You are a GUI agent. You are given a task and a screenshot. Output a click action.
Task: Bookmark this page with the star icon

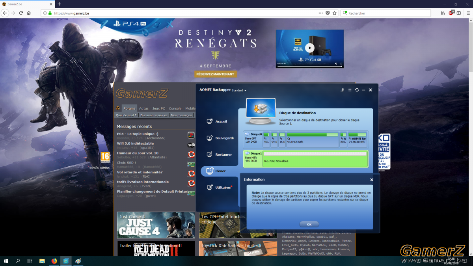335,13
